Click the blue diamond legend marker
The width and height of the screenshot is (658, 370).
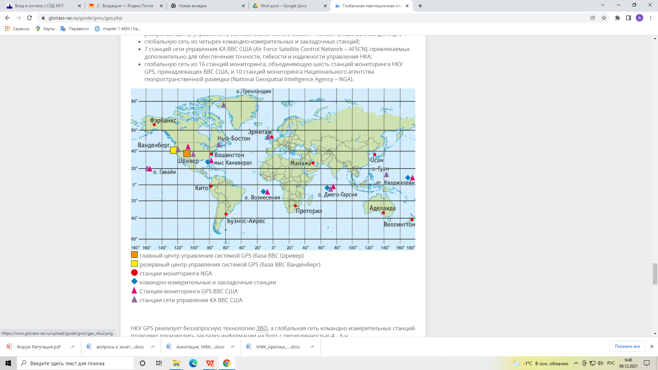pos(134,281)
